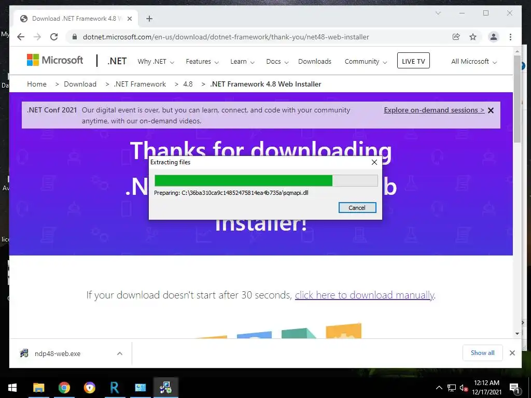
Task: Cancel the file extraction
Action: pos(357,208)
